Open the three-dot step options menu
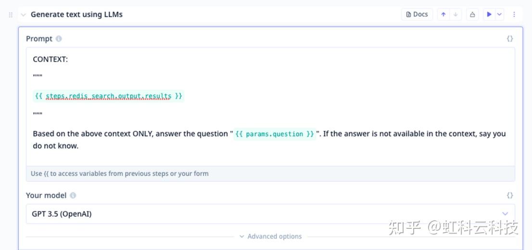 pyautogui.click(x=514, y=14)
